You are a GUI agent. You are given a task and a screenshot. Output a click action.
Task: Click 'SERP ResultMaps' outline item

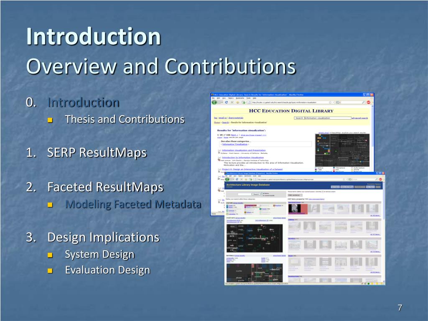(x=97, y=153)
